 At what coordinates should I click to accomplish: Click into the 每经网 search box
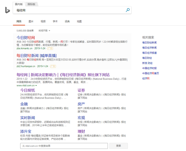coord(68,10)
